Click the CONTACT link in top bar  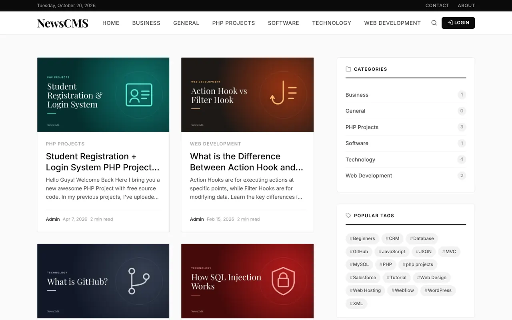437,6
